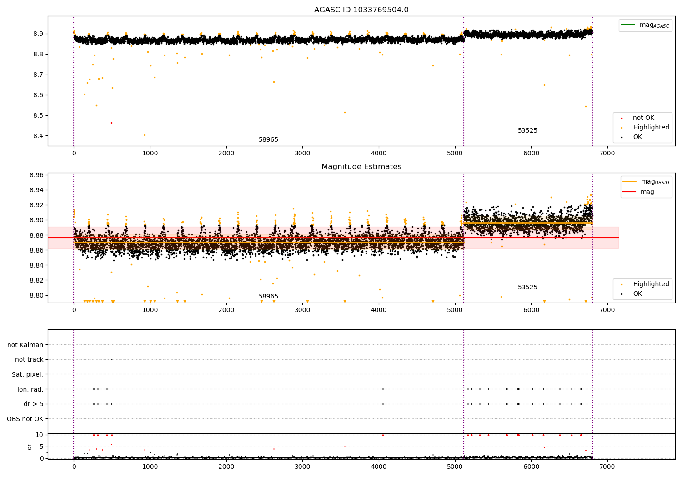The image size is (682, 477).
Task: Click the Magnitude Estimates subplot title
Action: [361, 167]
